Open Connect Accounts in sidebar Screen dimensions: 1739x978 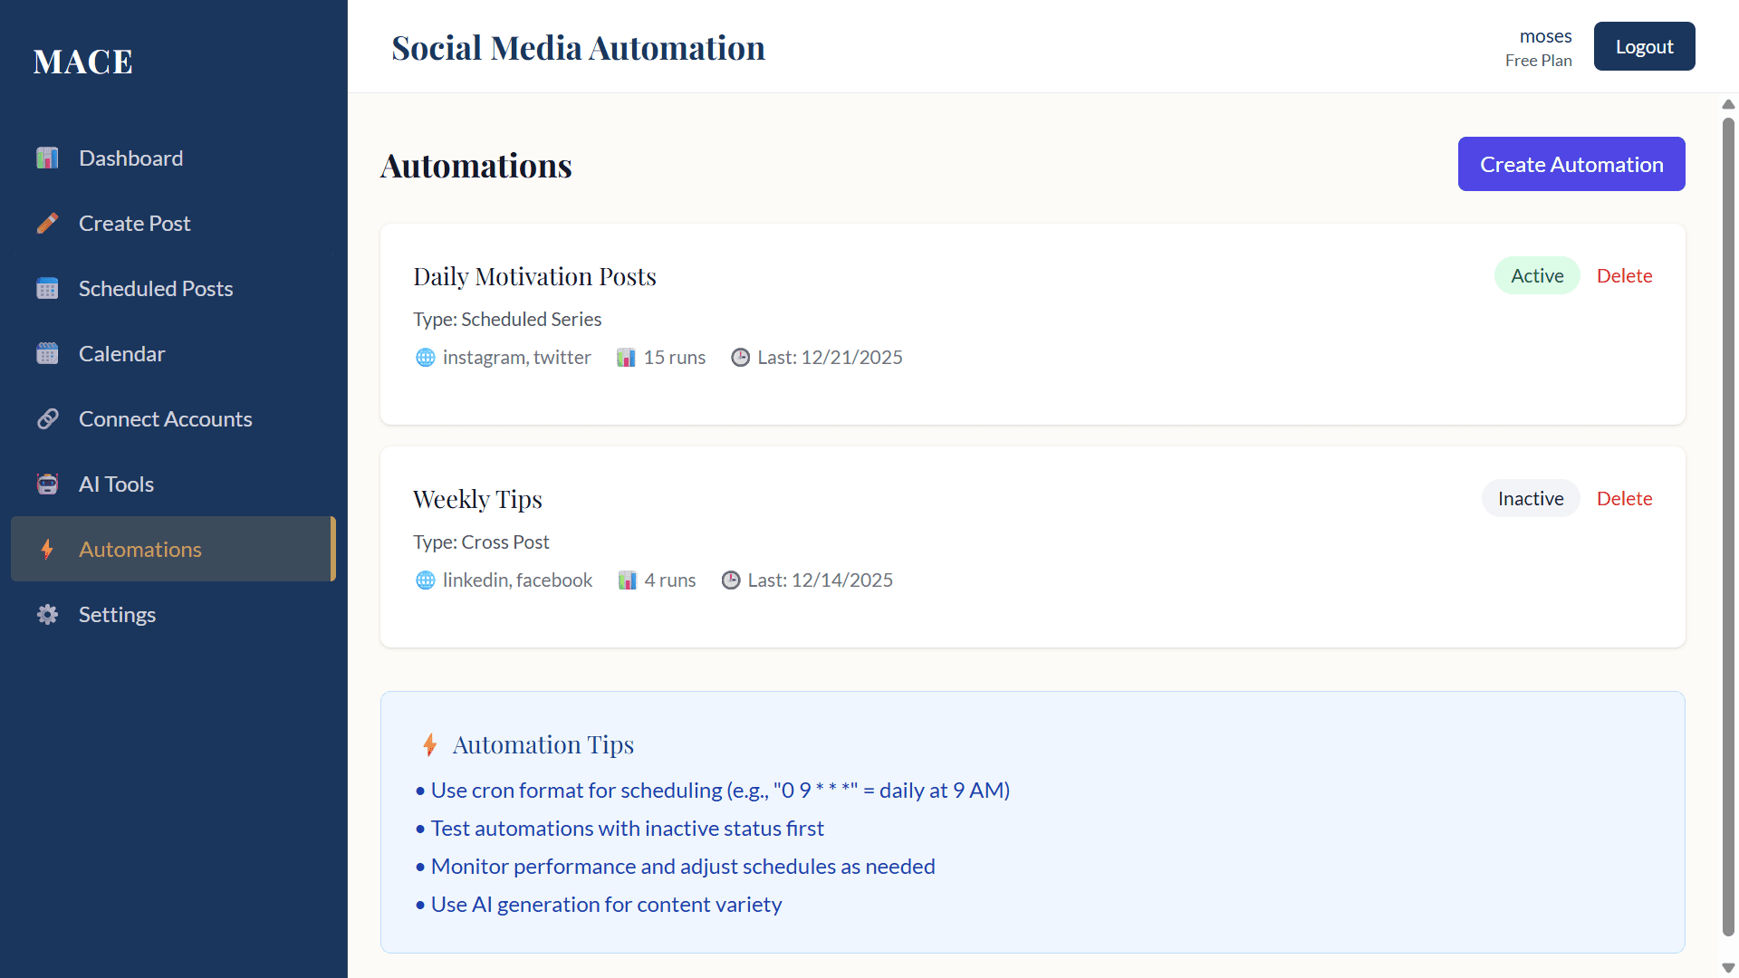tap(165, 419)
